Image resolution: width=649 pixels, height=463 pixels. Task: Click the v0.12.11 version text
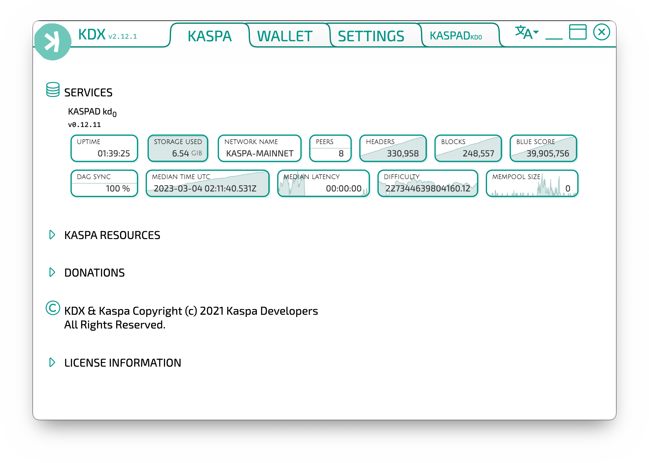(85, 125)
